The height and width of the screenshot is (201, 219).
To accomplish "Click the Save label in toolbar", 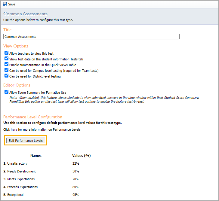I will pyautogui.click(x=12, y=4).
